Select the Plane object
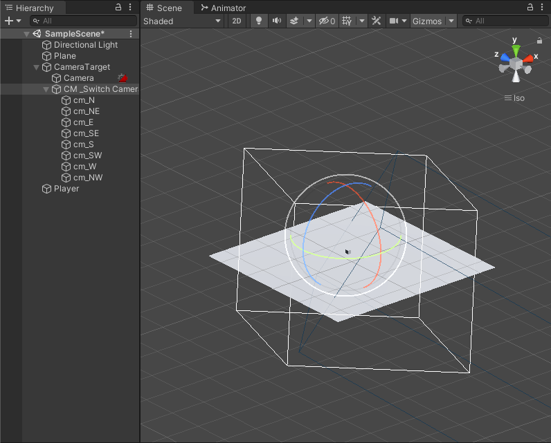 [x=64, y=56]
